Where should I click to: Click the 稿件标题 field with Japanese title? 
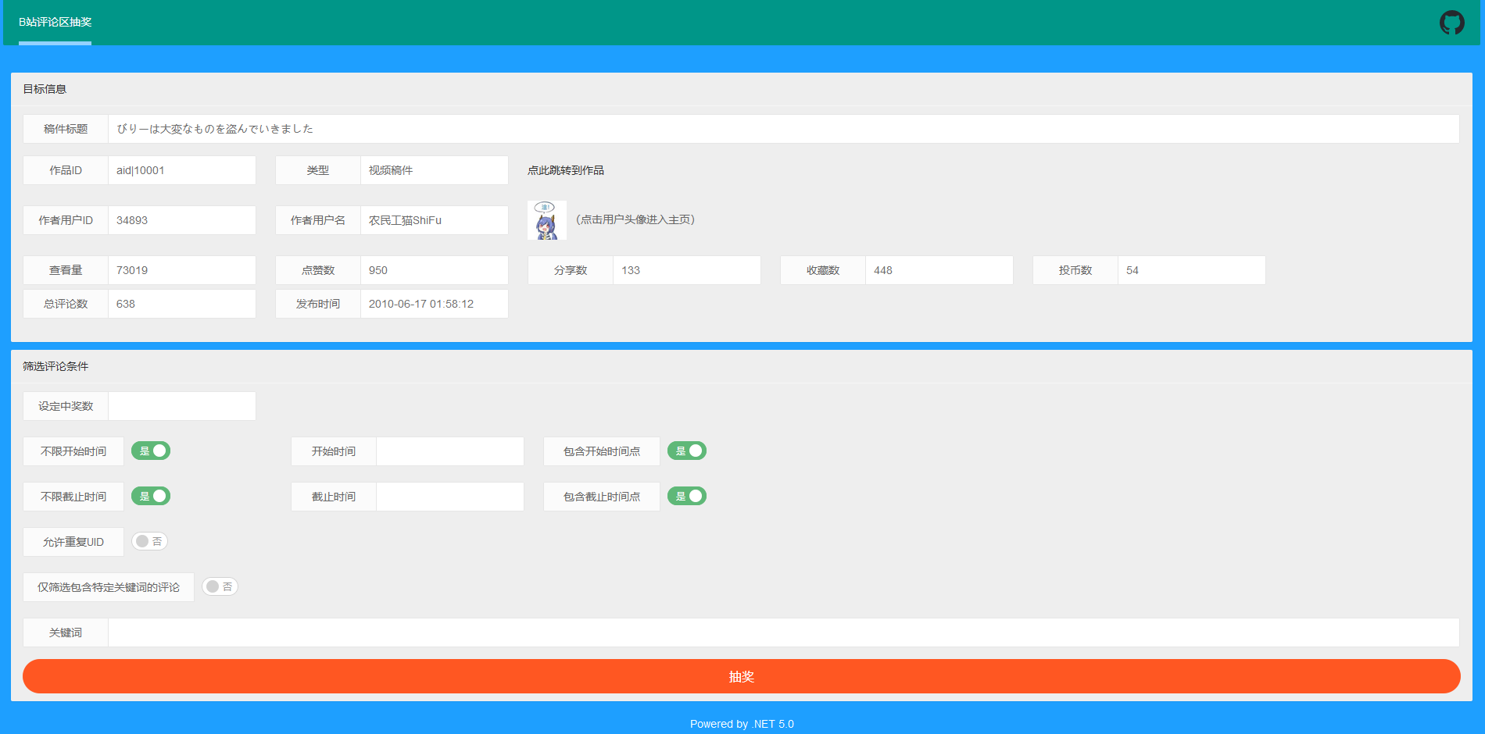pos(784,129)
